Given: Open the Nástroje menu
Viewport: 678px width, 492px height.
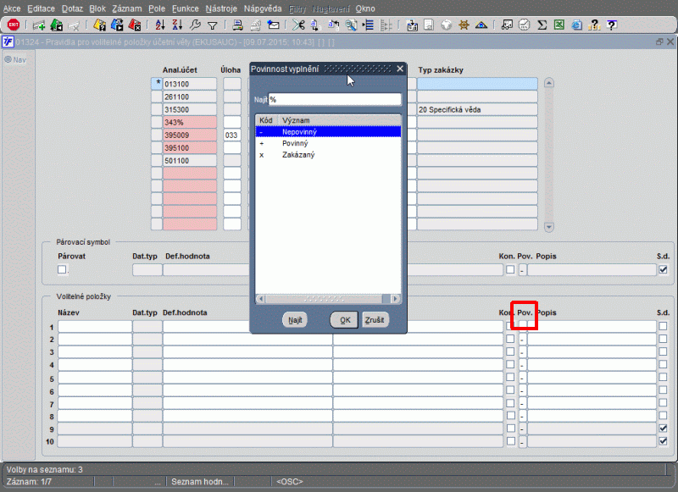Looking at the screenshot, I should [x=221, y=8].
